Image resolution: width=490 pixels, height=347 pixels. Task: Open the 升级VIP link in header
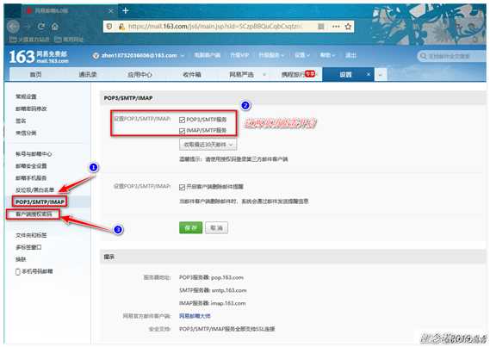pyautogui.click(x=239, y=55)
